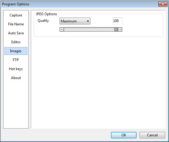Open the Auto Save tab
This screenshot has width=169, height=142.
(16, 33)
